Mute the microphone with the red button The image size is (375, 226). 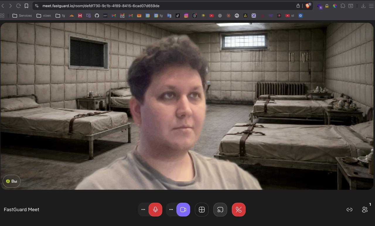click(155, 210)
